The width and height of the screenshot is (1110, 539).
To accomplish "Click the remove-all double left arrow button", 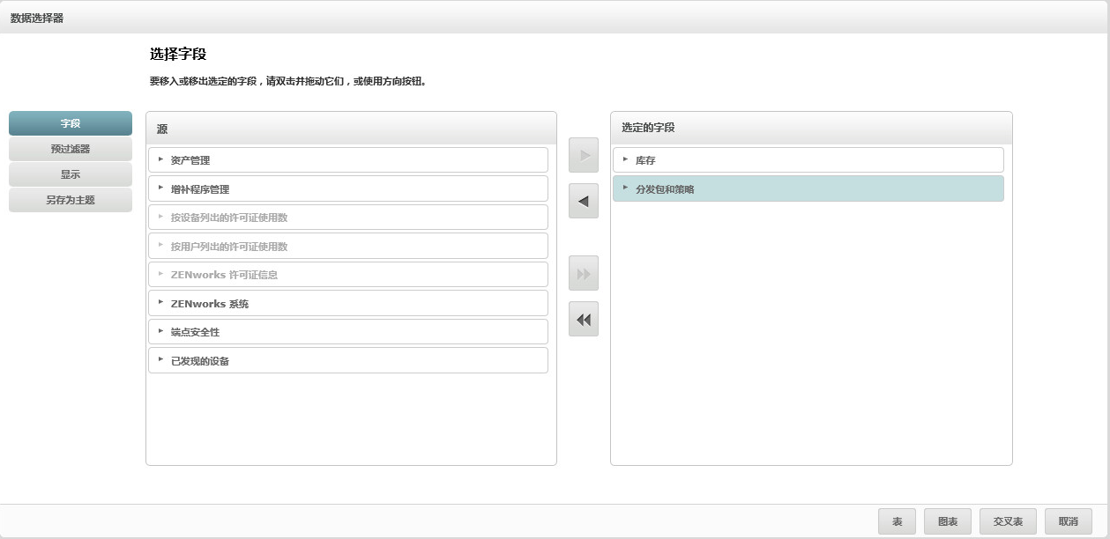I will (584, 319).
